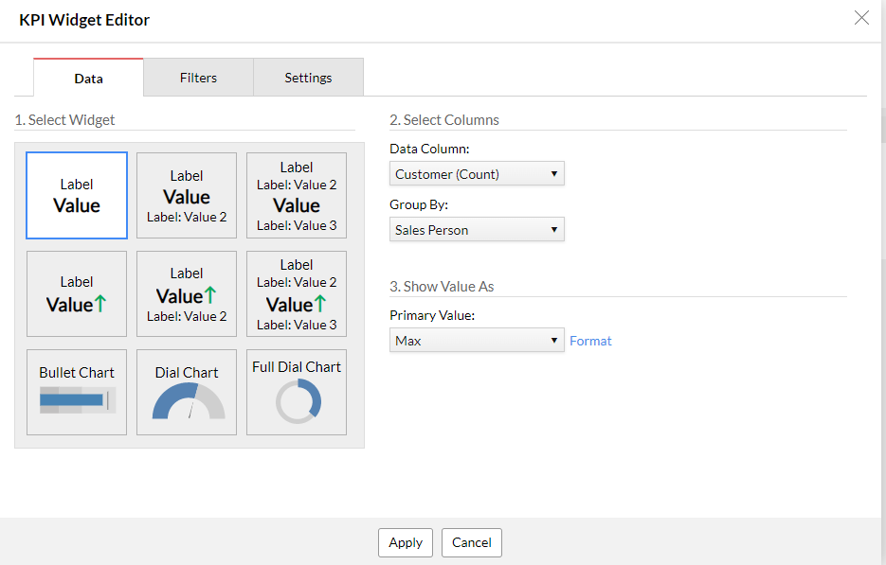Select trend arrow widget with Value 2 and 3
Viewport: 886px width, 565px height.
coord(297,294)
